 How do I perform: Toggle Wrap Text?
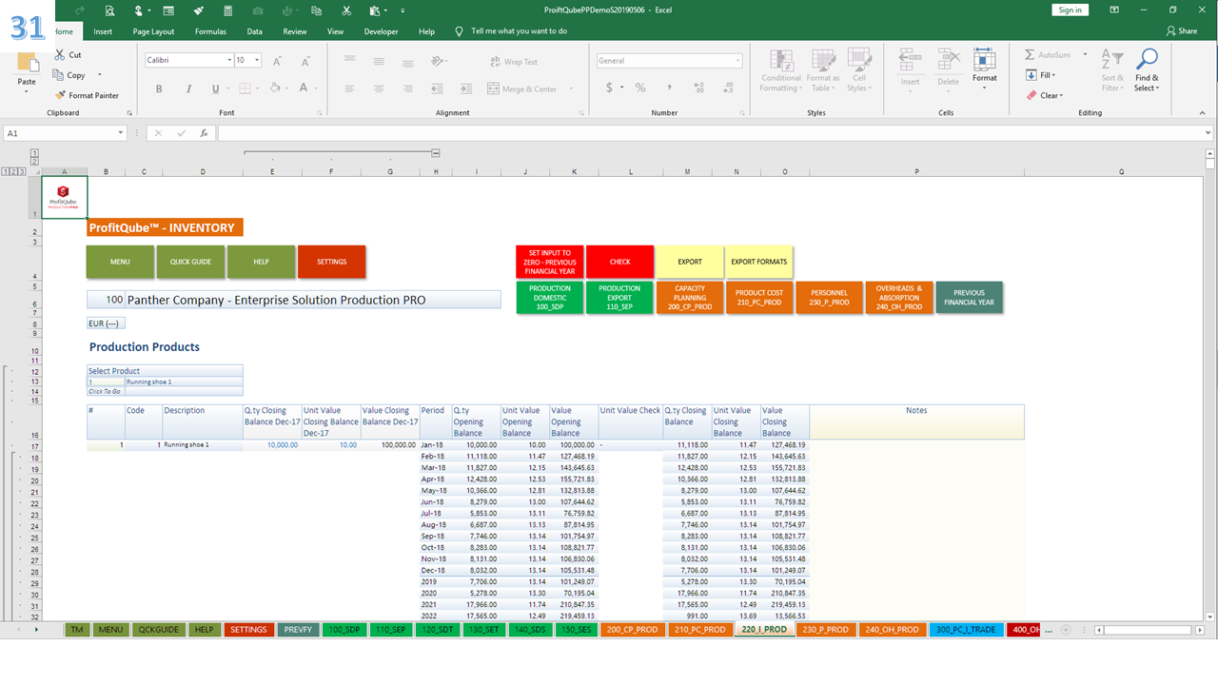click(514, 62)
